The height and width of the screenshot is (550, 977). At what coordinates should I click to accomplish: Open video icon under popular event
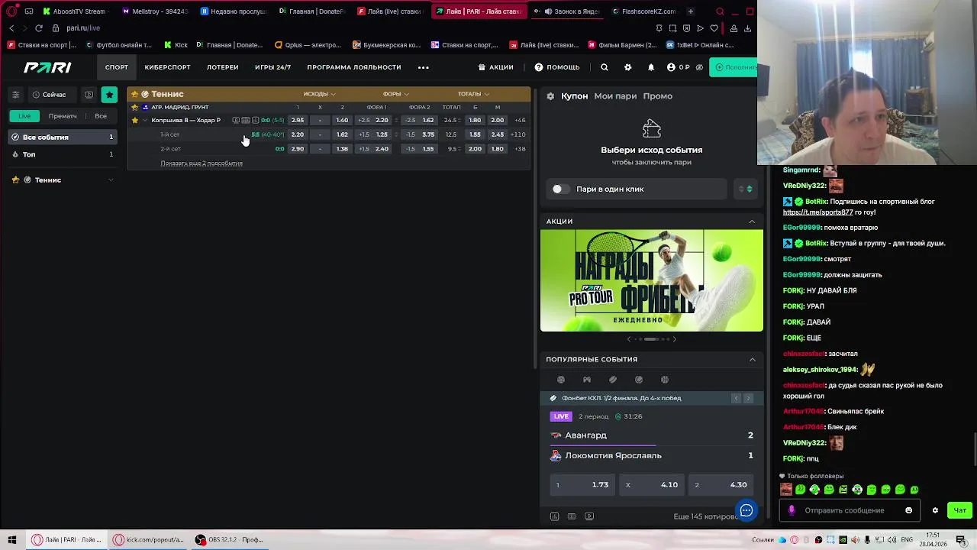pos(589,516)
